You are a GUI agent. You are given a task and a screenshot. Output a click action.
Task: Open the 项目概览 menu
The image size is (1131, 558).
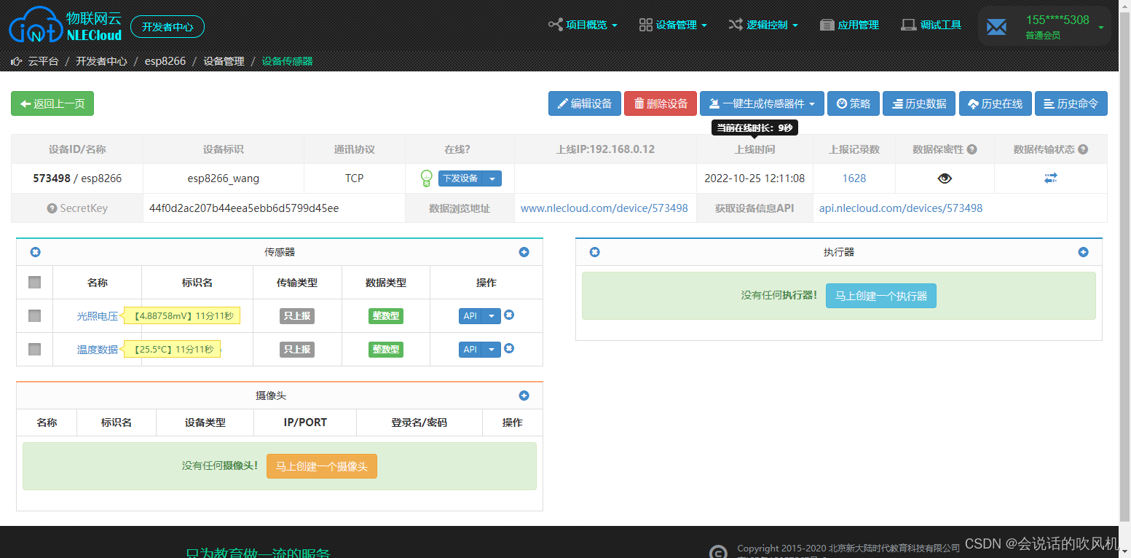coord(583,24)
